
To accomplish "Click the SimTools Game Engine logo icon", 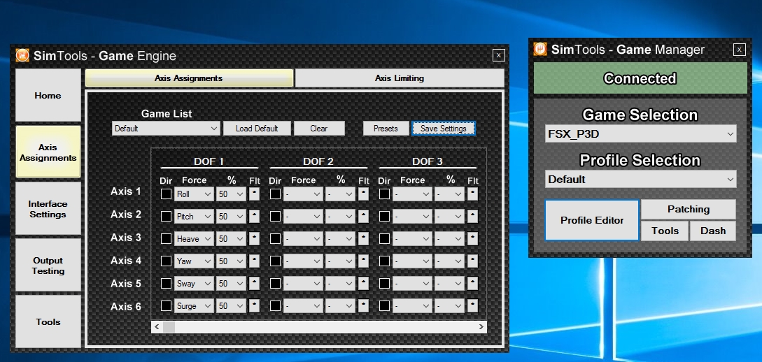I will click(22, 55).
